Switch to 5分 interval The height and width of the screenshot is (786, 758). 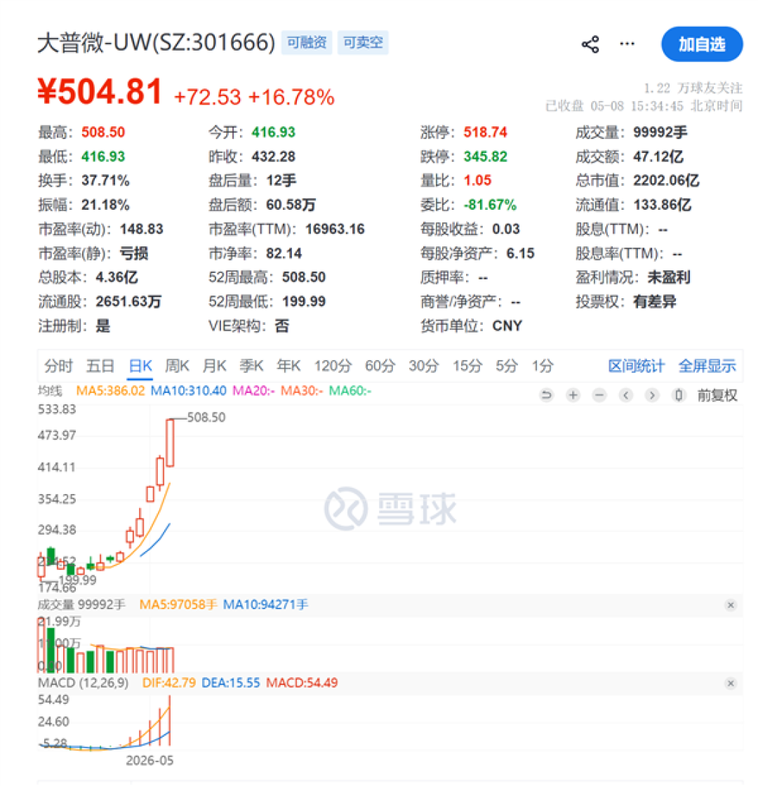(506, 366)
